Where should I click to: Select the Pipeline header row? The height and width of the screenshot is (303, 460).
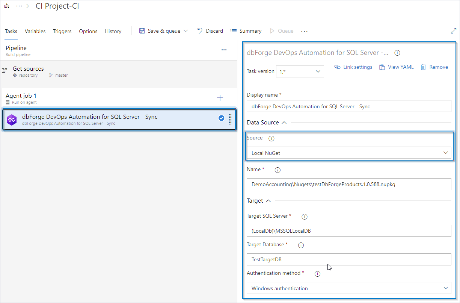[x=119, y=51]
